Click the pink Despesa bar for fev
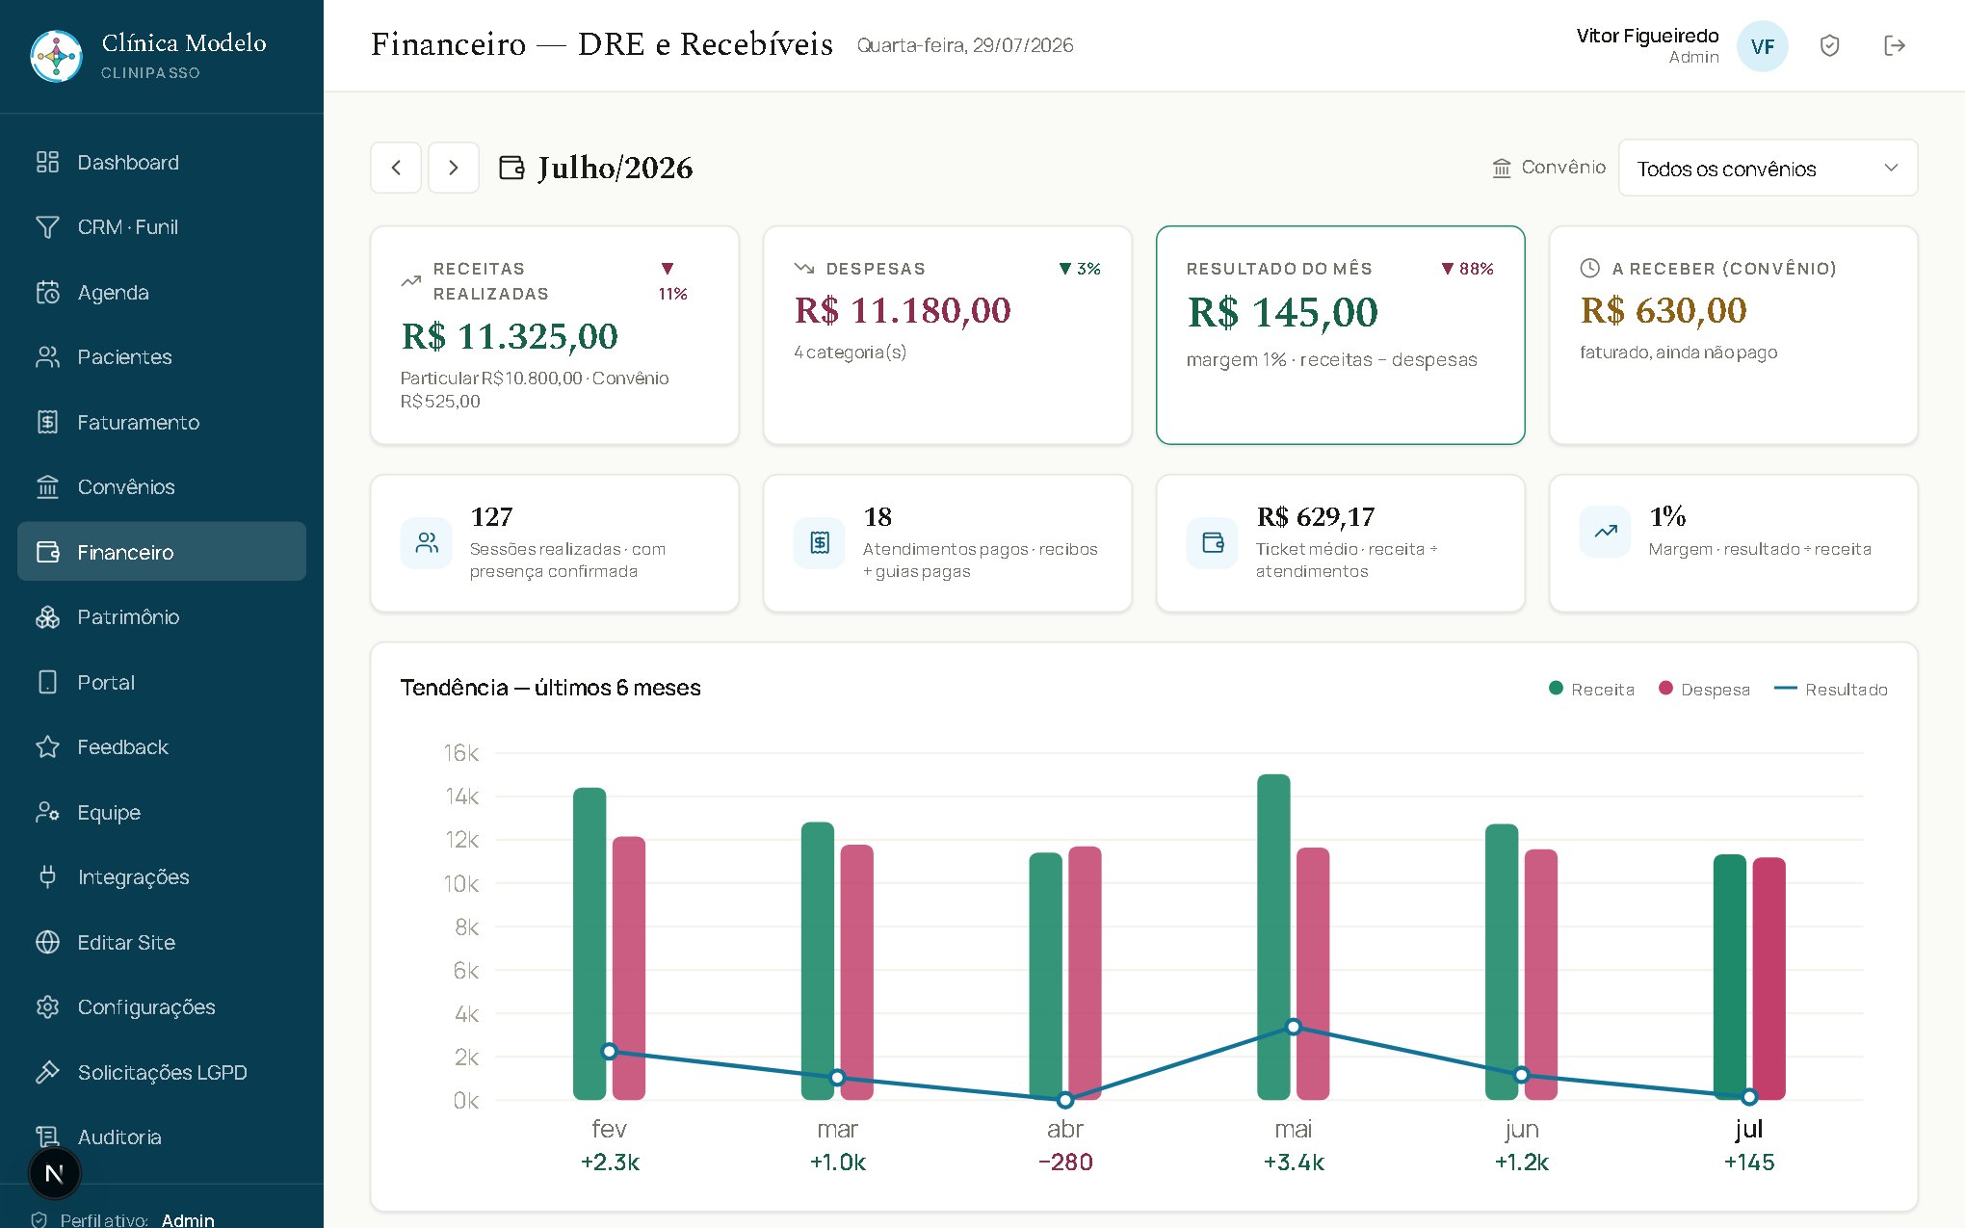The image size is (1965, 1228). point(629,968)
